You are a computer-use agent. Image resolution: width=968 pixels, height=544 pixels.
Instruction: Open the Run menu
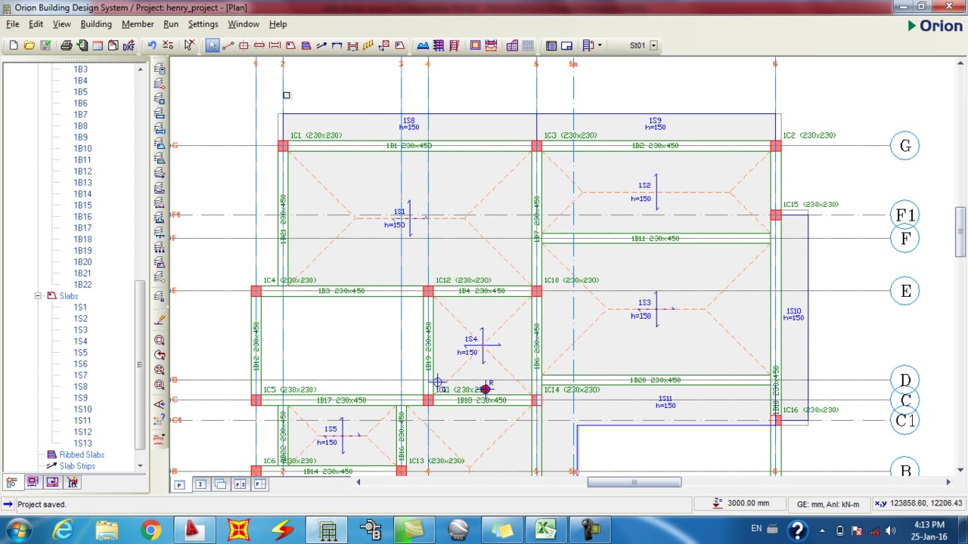(171, 24)
